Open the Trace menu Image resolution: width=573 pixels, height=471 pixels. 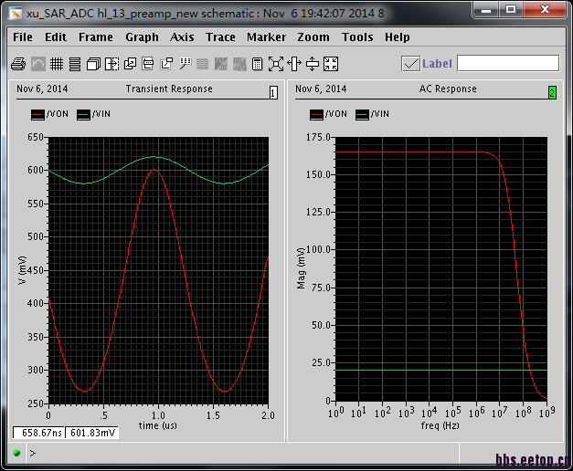coord(220,37)
